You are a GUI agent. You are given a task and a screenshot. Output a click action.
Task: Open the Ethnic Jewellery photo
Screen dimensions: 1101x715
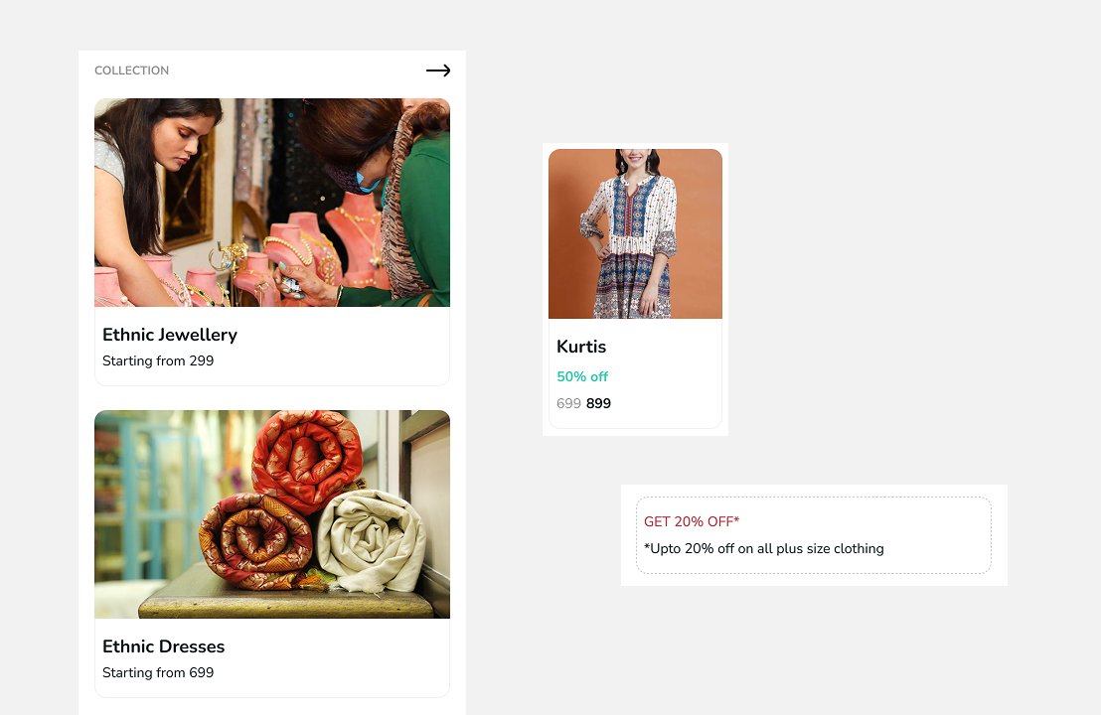tap(272, 203)
